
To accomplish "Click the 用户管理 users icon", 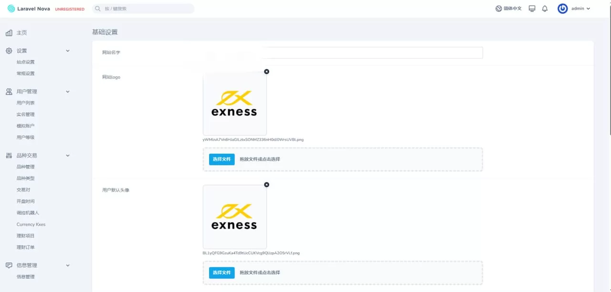I will [9, 92].
